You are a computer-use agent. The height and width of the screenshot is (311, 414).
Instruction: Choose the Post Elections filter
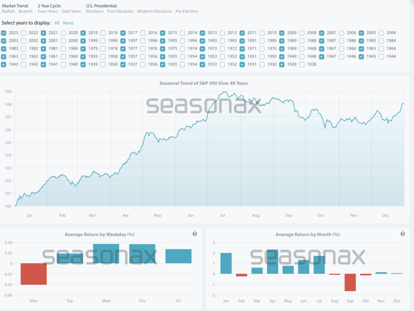tap(120, 11)
